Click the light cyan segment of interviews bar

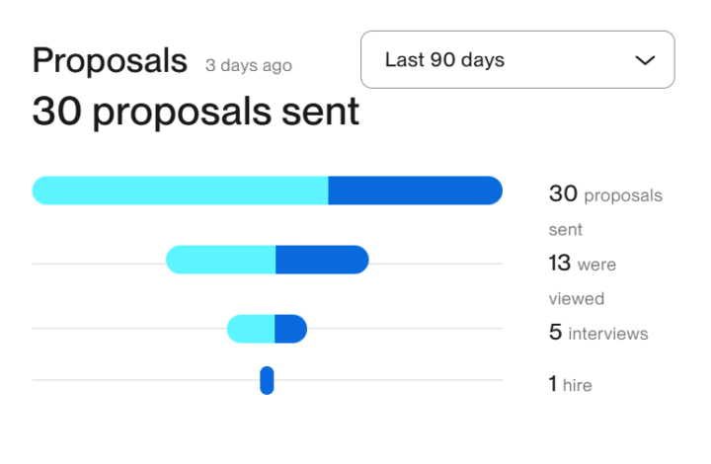251,329
